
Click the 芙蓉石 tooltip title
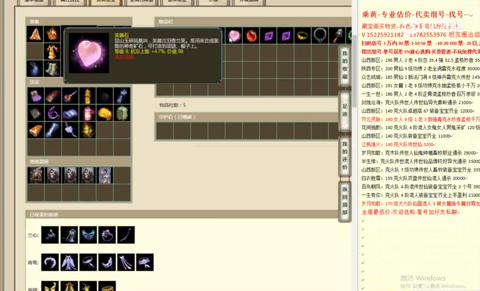coord(121,35)
